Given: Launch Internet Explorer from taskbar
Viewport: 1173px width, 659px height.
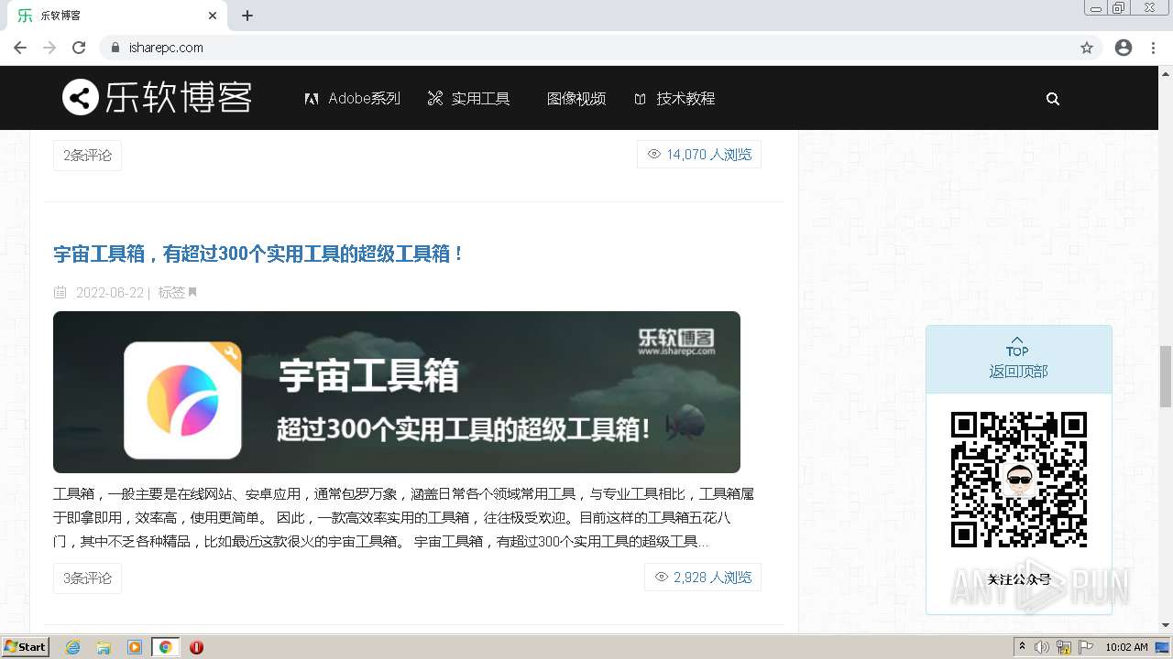Looking at the screenshot, I should pos(73,647).
